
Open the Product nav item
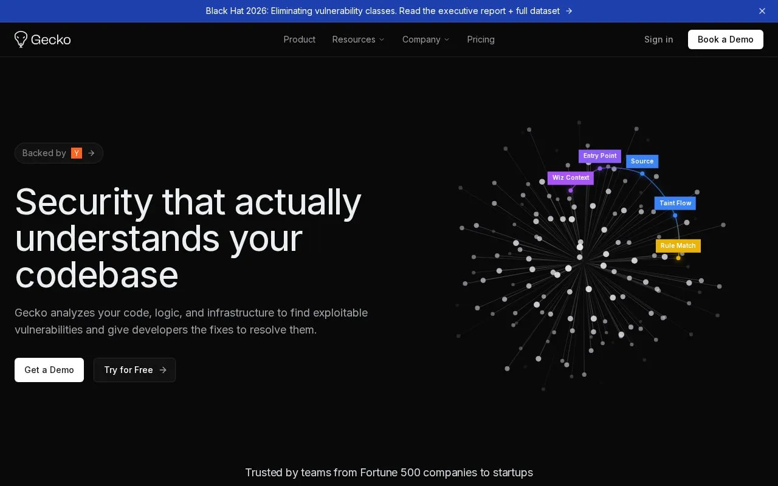[x=300, y=39]
